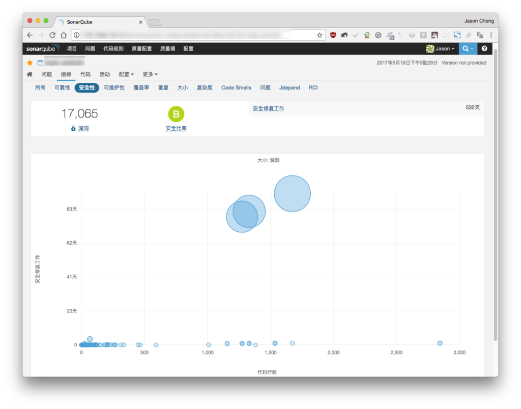Toggle the orange favorite star icon

30,63
